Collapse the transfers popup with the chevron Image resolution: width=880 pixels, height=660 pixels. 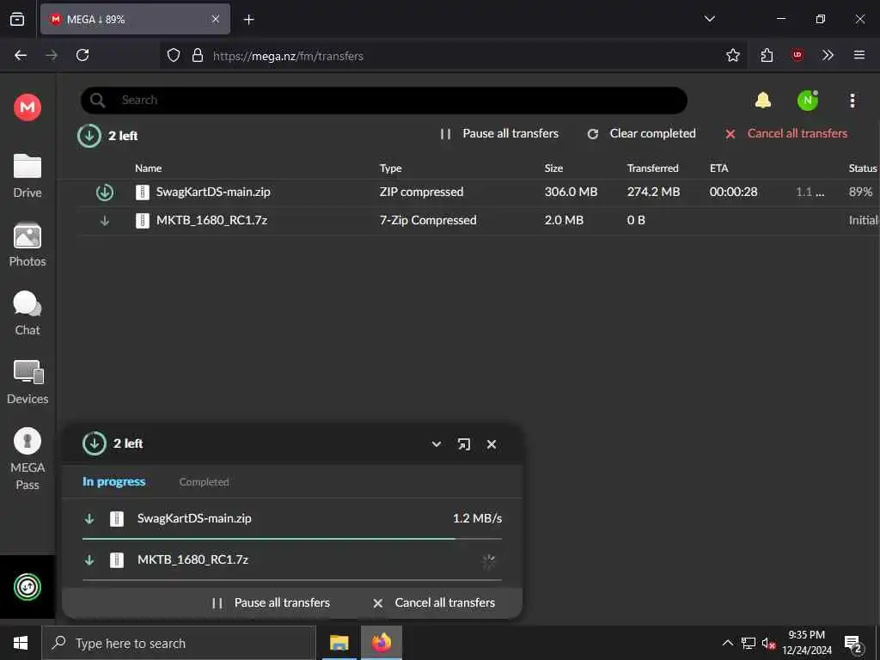436,444
